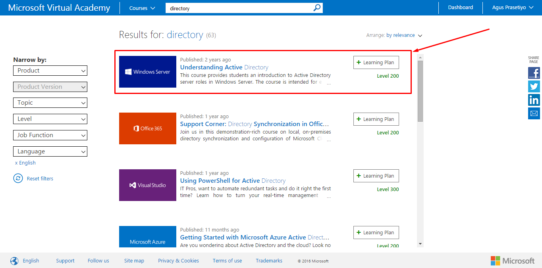542x268 pixels.
Task: Open Understanding Active Directory course link
Action: click(x=224, y=67)
